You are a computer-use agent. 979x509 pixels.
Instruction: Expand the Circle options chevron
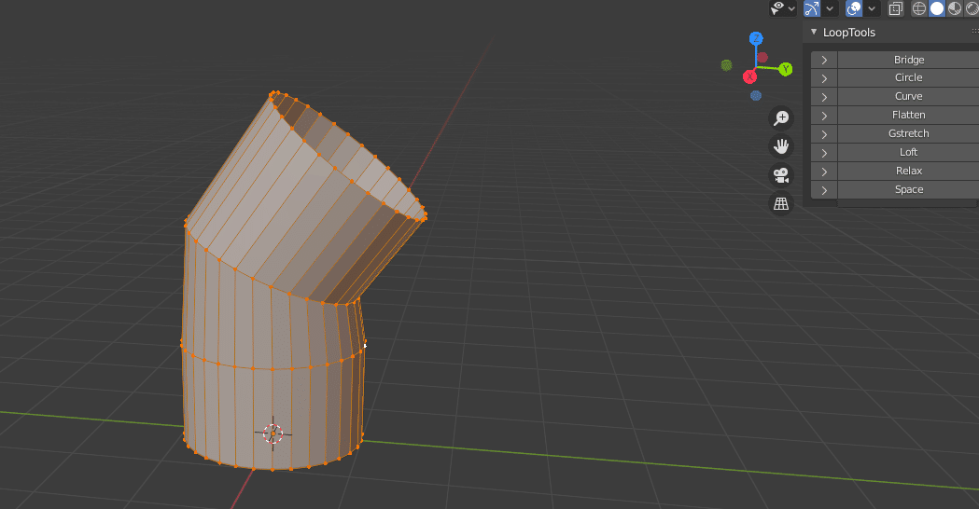[824, 78]
